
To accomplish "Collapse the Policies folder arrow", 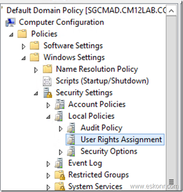I will [11, 35].
